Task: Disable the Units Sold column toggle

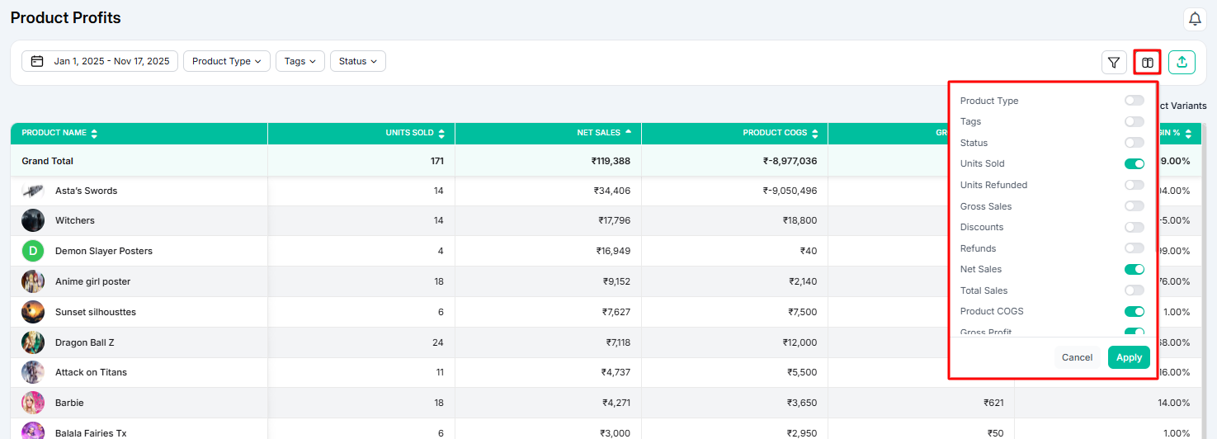Action: pyautogui.click(x=1134, y=163)
